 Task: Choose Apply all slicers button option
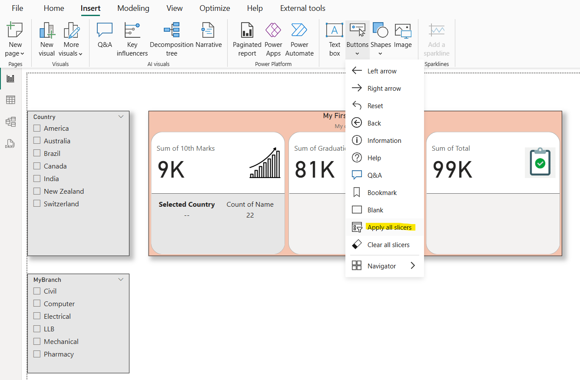pyautogui.click(x=389, y=227)
